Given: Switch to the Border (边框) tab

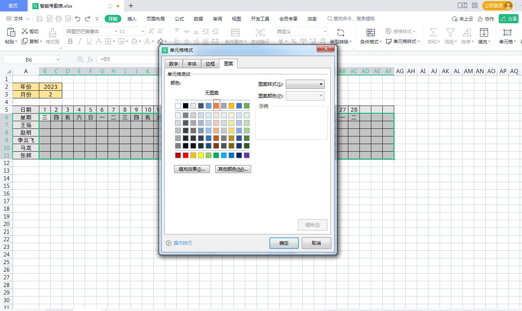Looking at the screenshot, I should tap(210, 64).
